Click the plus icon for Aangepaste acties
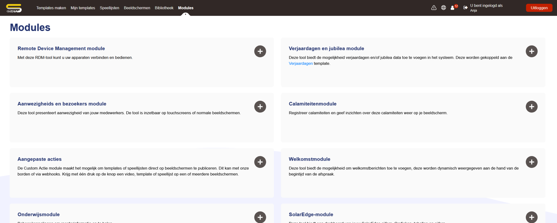 [x=260, y=162]
